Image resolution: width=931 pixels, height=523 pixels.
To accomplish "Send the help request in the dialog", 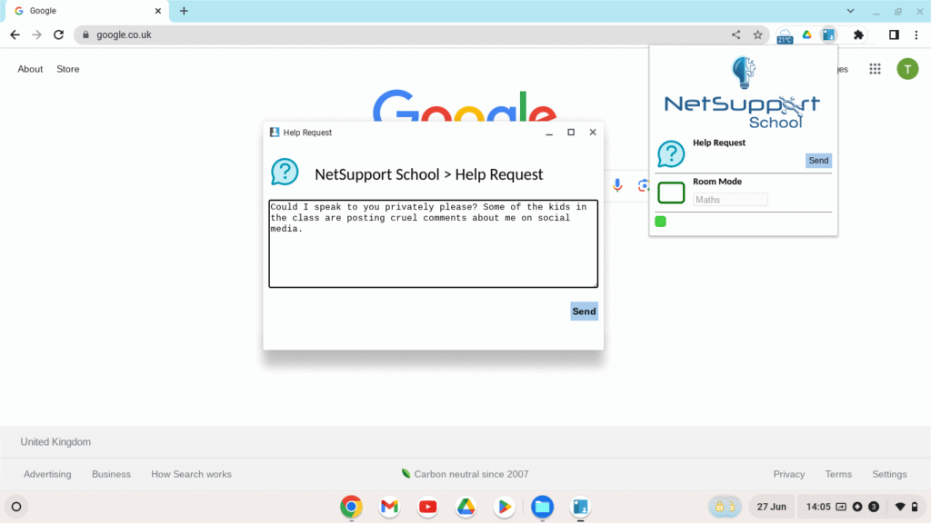I will 584,311.
